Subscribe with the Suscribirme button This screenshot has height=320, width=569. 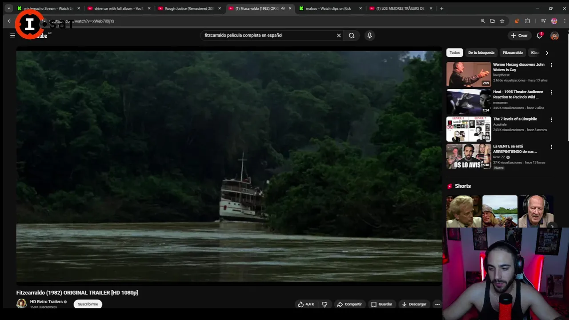click(88, 304)
